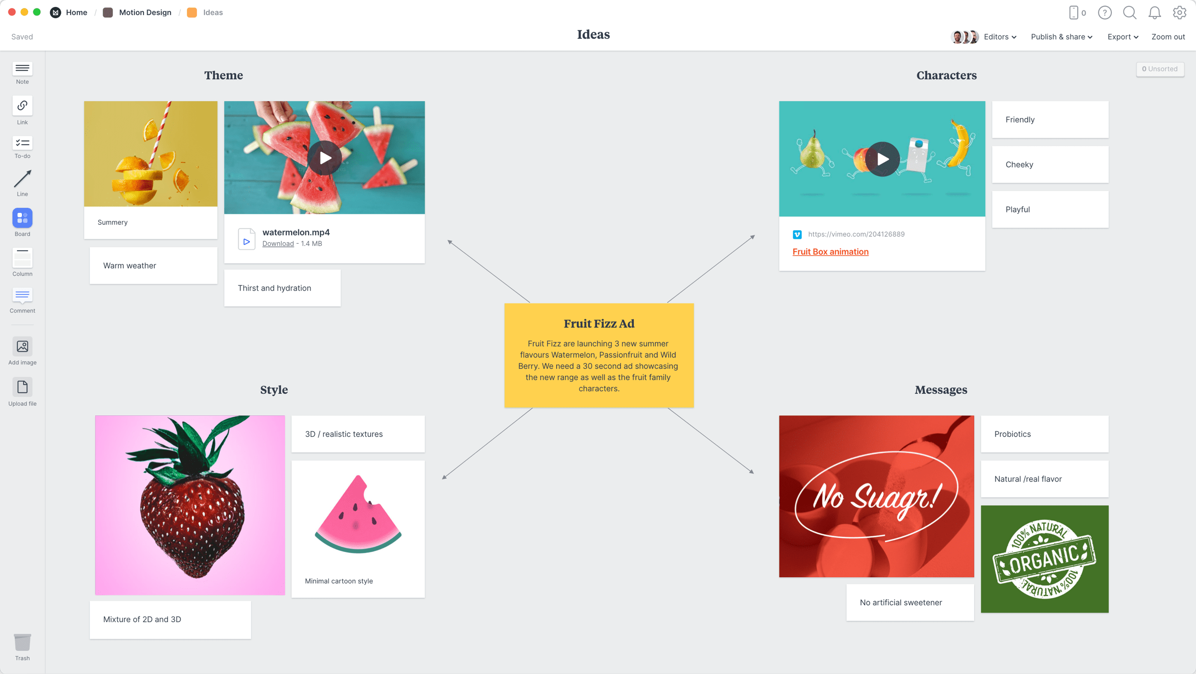
Task: Click Zoom out button
Action: pyautogui.click(x=1168, y=37)
